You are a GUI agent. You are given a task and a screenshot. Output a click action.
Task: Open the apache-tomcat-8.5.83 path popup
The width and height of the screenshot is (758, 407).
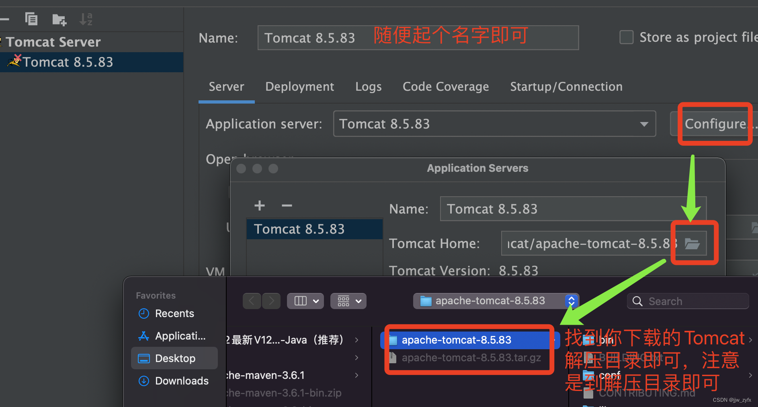click(x=496, y=301)
